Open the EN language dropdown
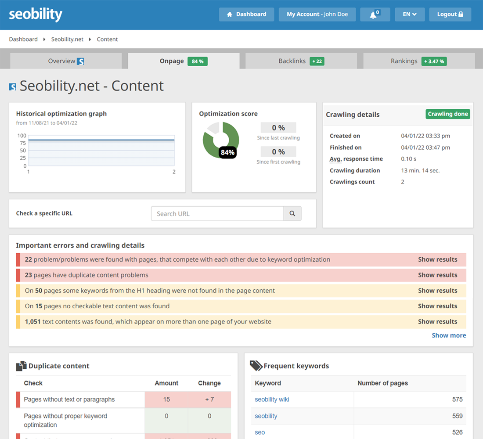 point(409,14)
